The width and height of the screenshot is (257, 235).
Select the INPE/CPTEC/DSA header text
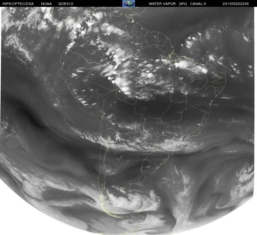point(18,4)
